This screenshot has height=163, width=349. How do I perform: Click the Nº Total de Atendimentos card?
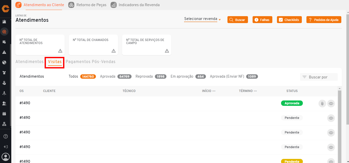pyautogui.click(x=40, y=45)
